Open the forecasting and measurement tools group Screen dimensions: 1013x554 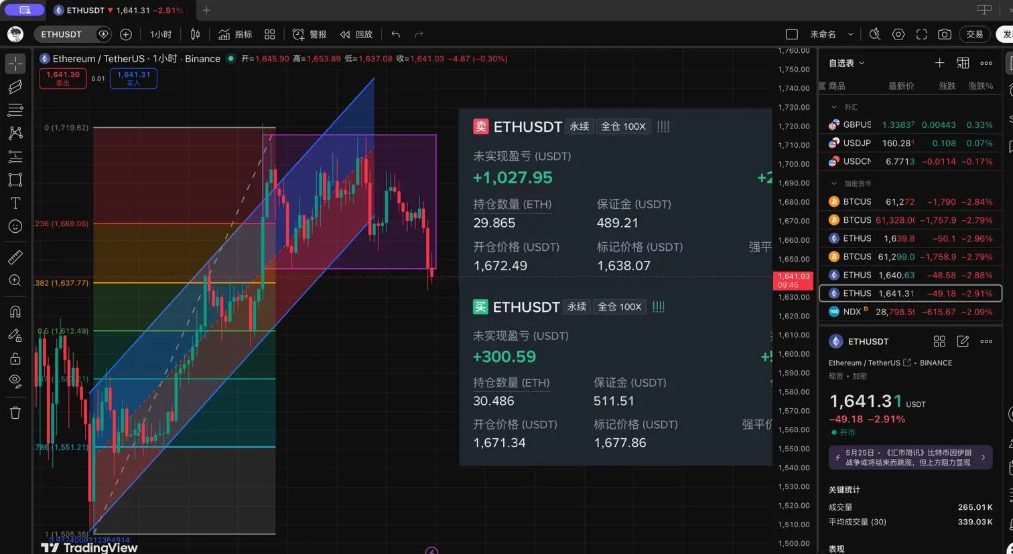15,157
